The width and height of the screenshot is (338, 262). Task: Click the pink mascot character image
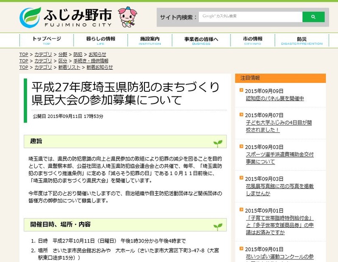(x=127, y=16)
